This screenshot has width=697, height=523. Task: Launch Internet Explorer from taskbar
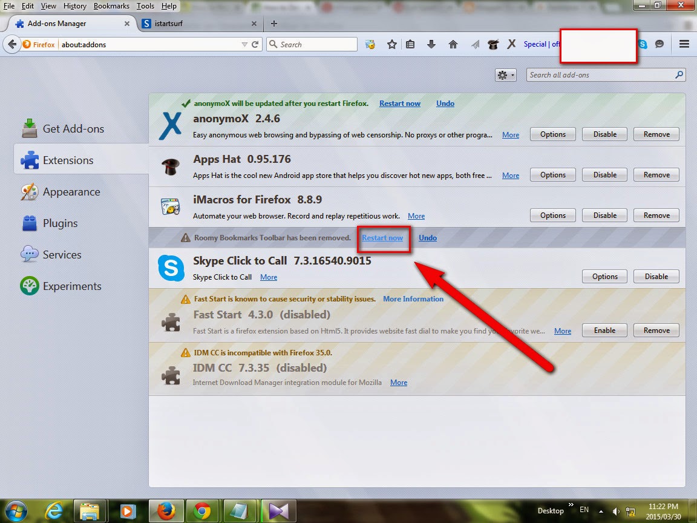click(54, 511)
